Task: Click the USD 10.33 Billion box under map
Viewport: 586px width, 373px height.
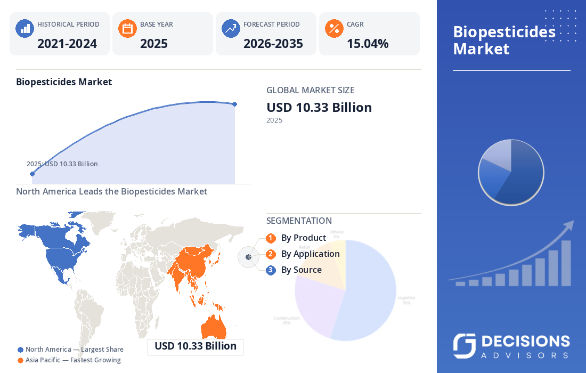Action: [196, 346]
